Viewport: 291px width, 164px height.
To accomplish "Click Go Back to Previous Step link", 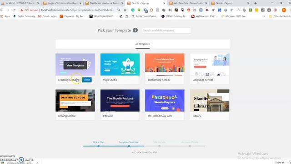I will [144, 153].
